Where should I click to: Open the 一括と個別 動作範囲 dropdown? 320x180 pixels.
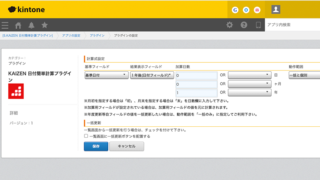tap(304, 75)
